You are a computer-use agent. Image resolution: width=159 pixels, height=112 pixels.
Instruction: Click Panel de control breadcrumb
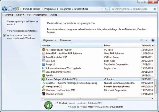coord(32,9)
